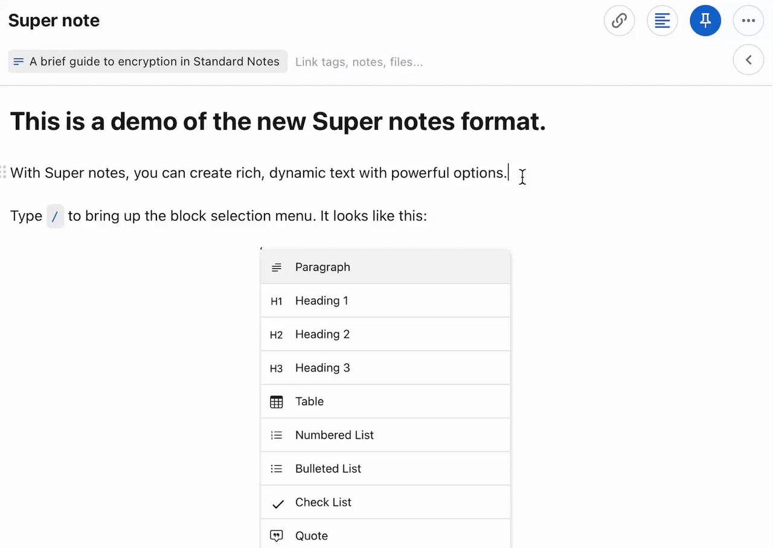Click the link bubble icon in header
Viewport: 773px width, 548px height.
click(x=619, y=21)
